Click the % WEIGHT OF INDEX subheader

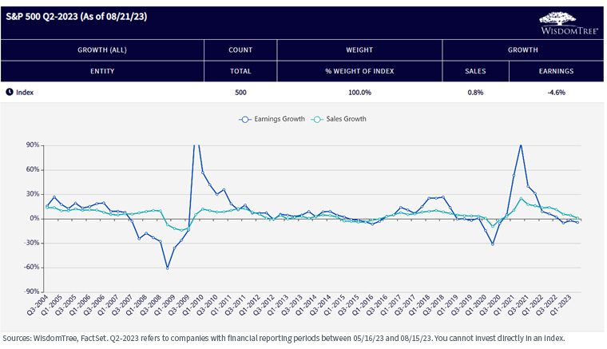[359, 71]
